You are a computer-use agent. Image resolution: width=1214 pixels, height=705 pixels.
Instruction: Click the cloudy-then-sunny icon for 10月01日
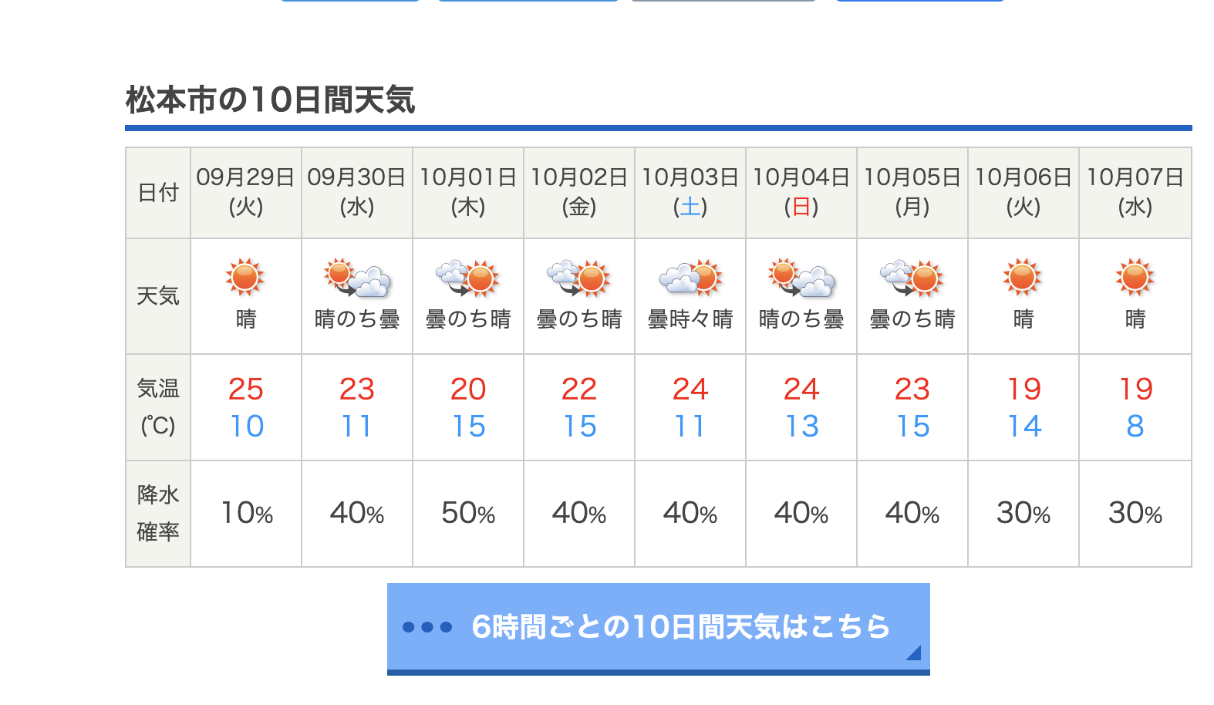[468, 278]
